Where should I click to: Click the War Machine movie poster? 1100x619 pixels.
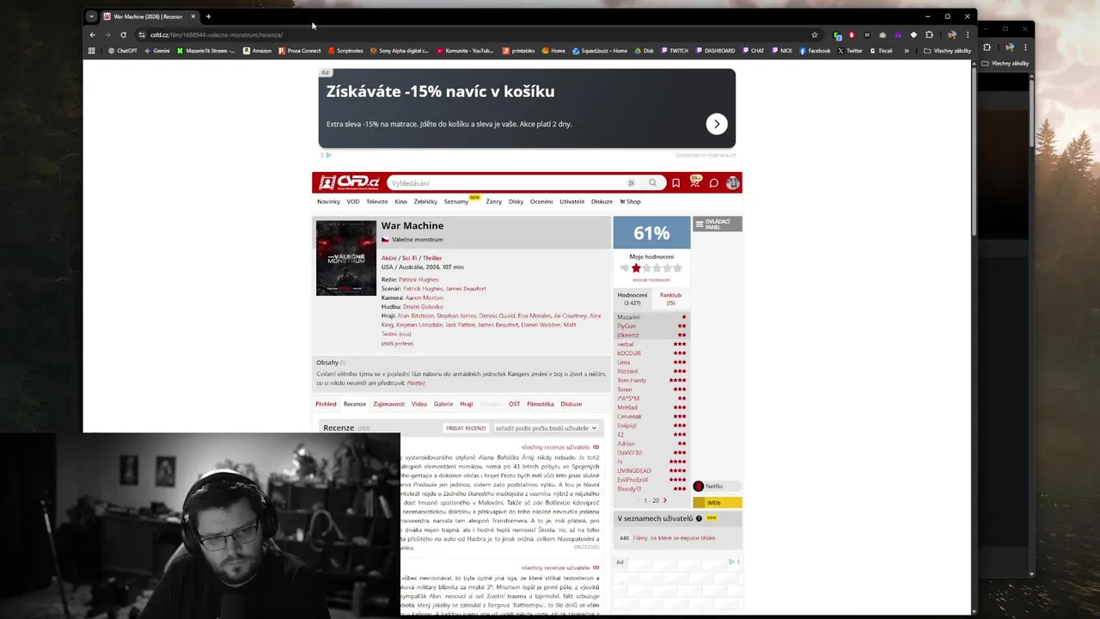(x=345, y=258)
